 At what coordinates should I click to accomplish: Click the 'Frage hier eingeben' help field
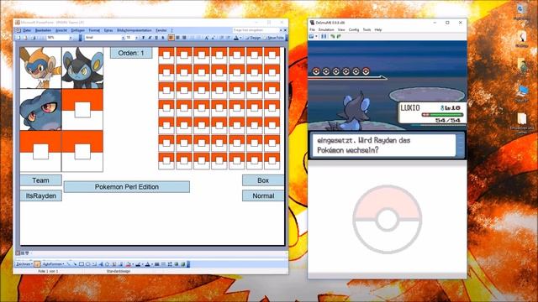click(256, 30)
